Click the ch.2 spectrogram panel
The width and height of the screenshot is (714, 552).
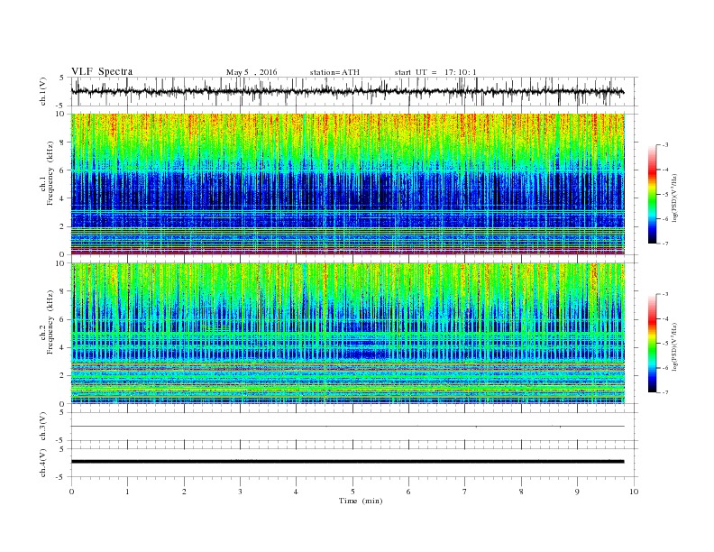pos(347,334)
